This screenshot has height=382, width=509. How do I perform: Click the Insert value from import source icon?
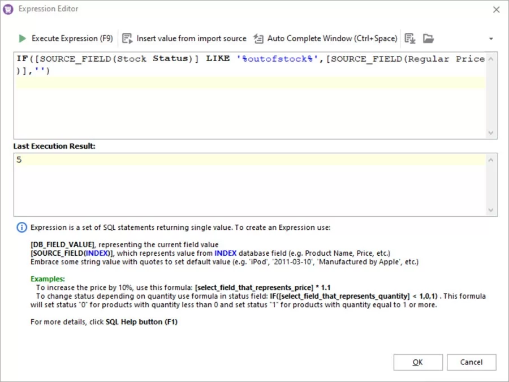126,38
